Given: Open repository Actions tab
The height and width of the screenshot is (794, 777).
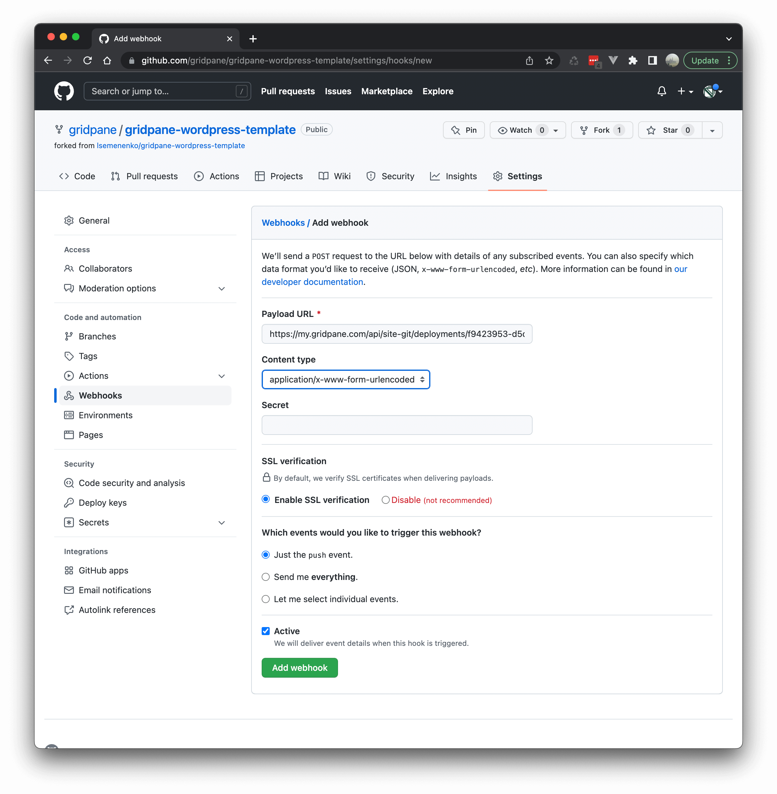Looking at the screenshot, I should (217, 176).
